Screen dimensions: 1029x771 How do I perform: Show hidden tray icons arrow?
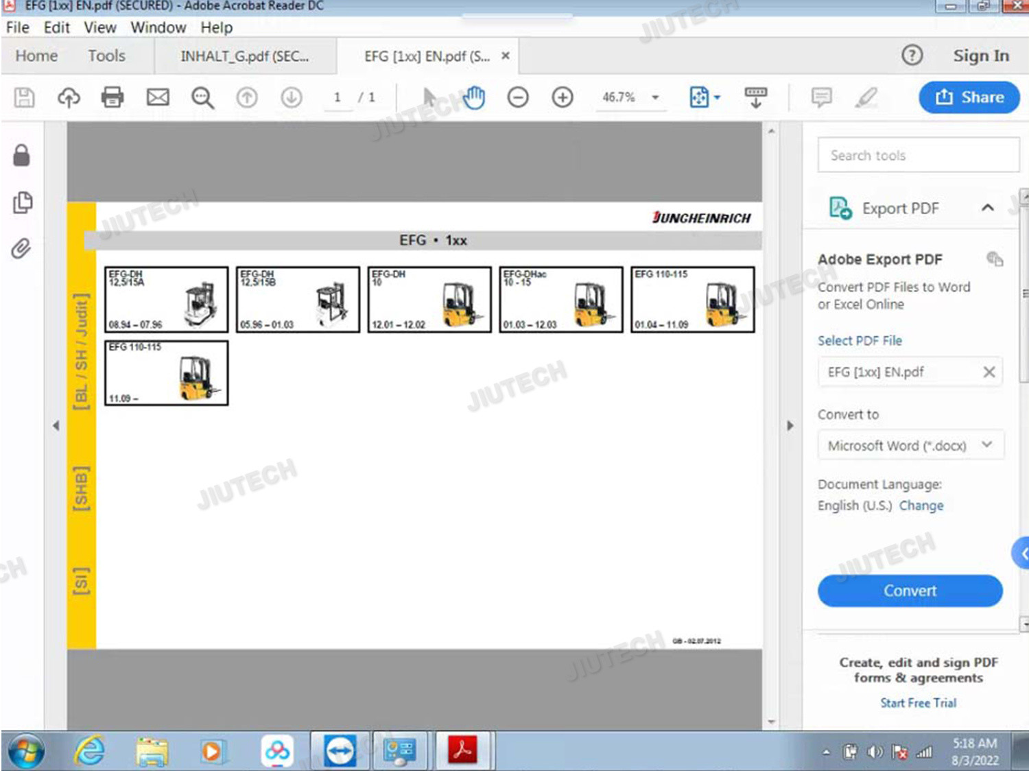tap(826, 752)
